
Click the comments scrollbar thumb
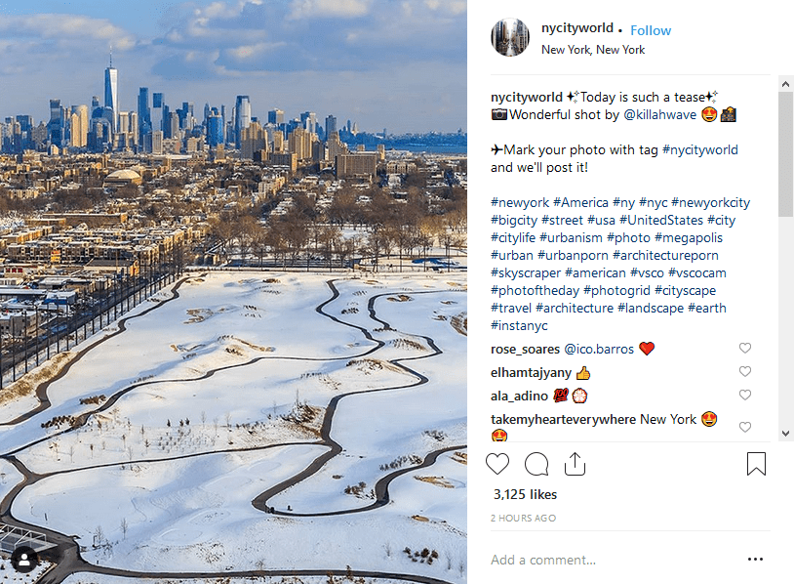[785, 154]
